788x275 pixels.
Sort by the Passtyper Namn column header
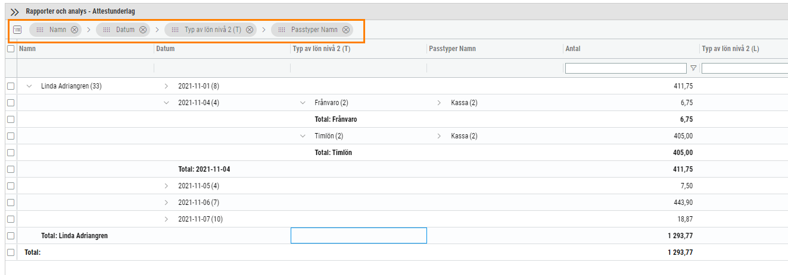pos(452,49)
